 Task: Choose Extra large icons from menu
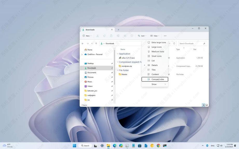tap(159, 43)
